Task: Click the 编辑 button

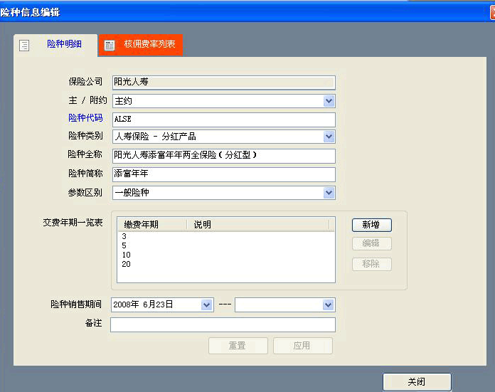Action: click(x=371, y=243)
